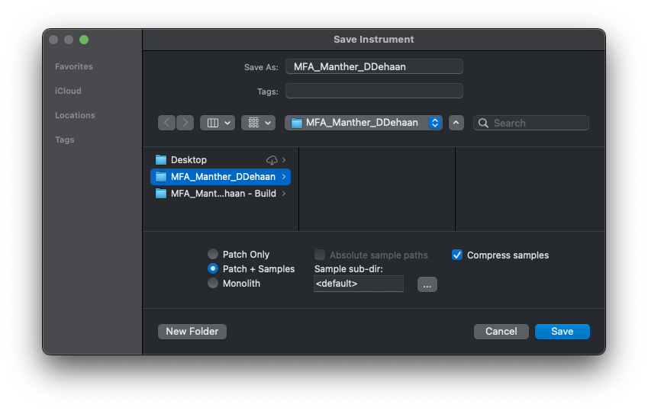Click the collapse dialog chevron button
This screenshot has height=411, width=648.
coord(456,123)
